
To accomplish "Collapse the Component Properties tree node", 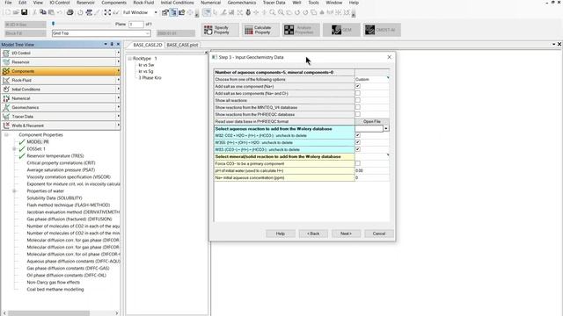I will (6, 134).
